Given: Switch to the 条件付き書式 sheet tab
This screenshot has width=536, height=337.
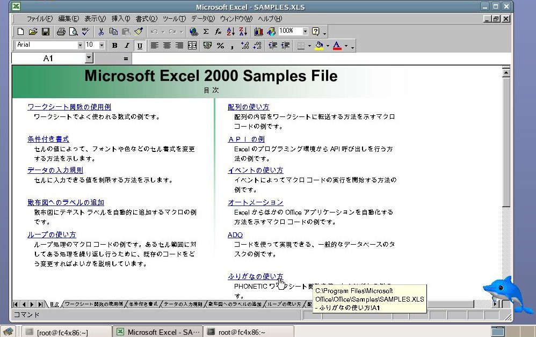Looking at the screenshot, I should pos(143,304).
